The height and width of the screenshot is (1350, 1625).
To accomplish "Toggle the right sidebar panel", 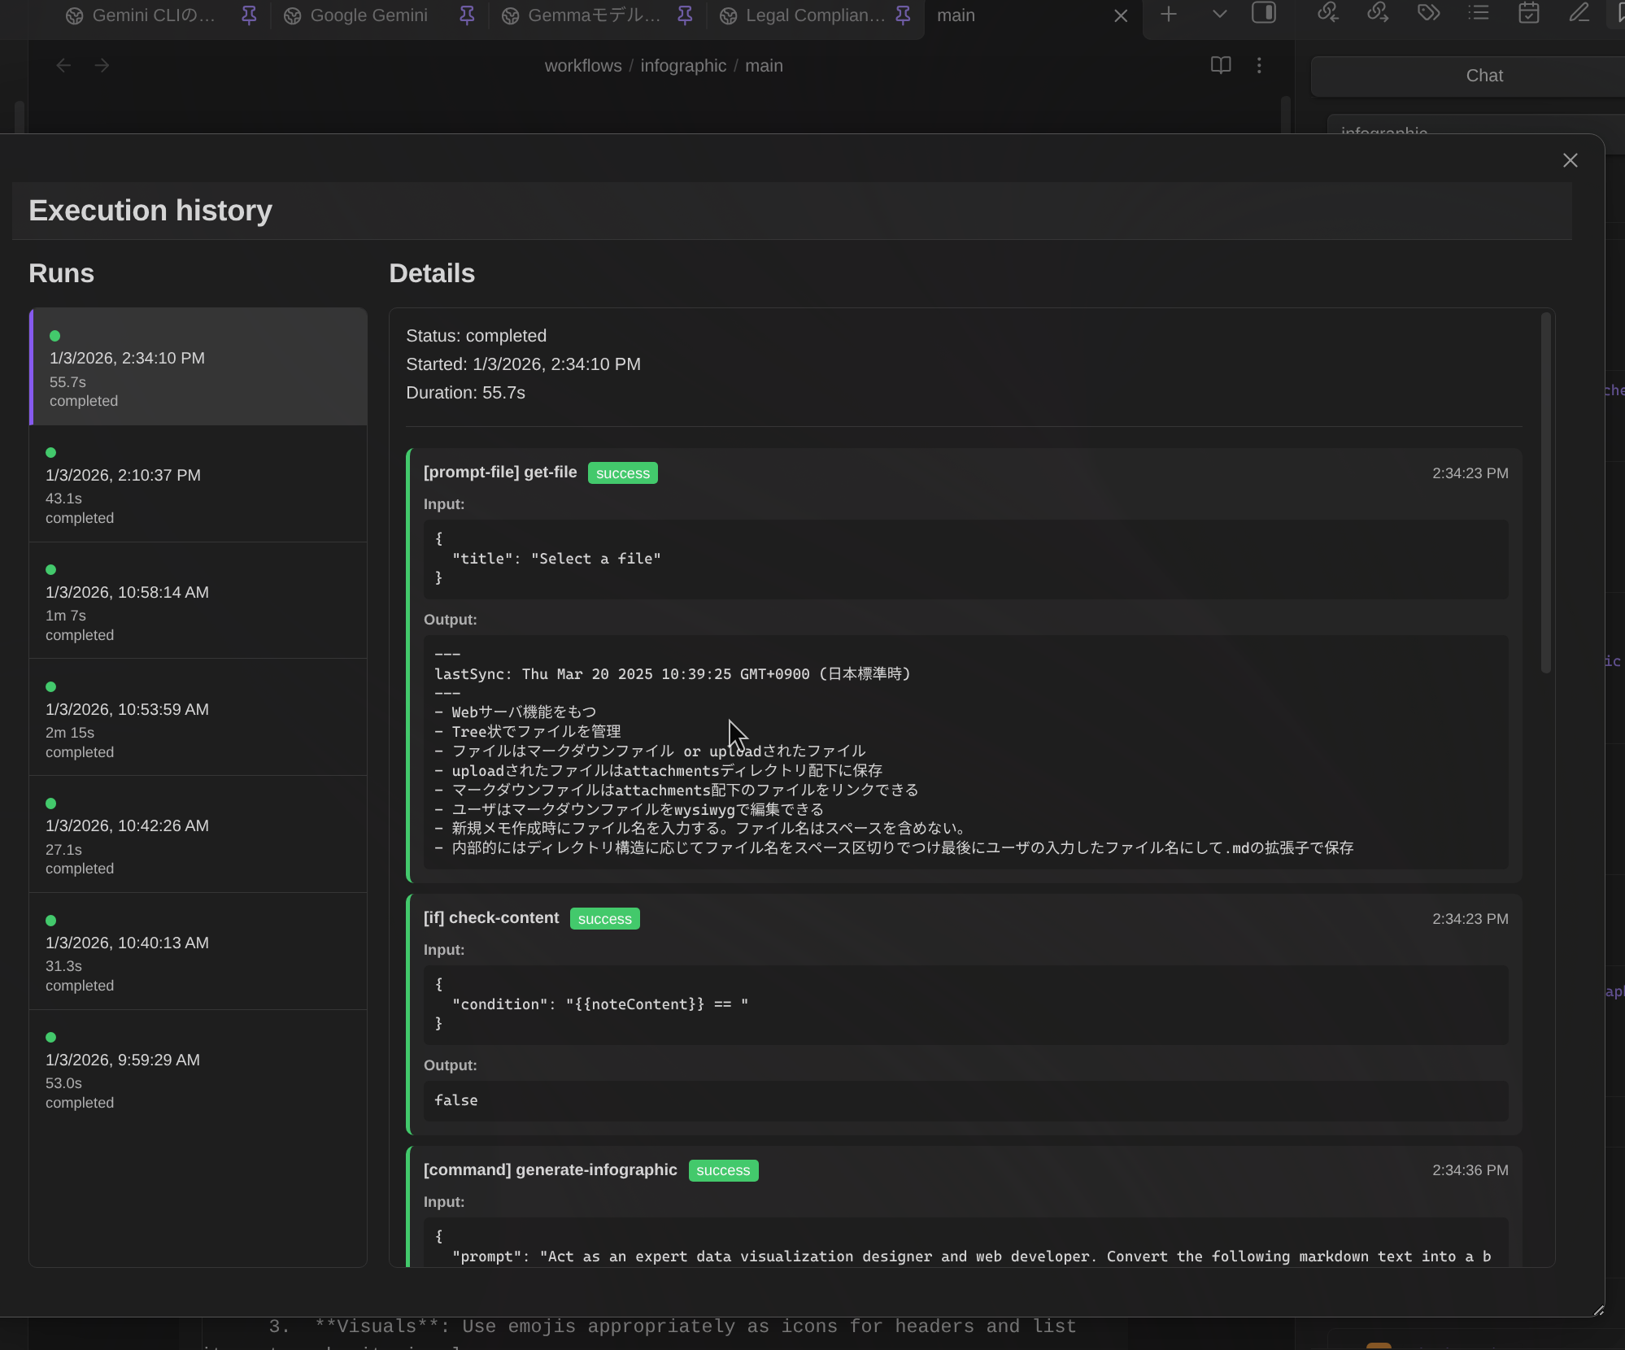I will [1264, 13].
